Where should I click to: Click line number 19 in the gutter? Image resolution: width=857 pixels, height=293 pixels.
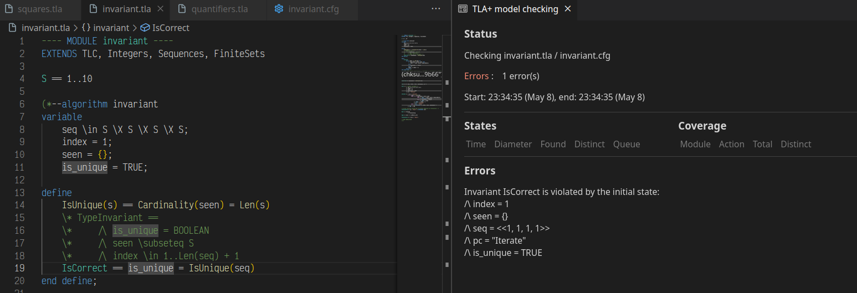point(21,268)
